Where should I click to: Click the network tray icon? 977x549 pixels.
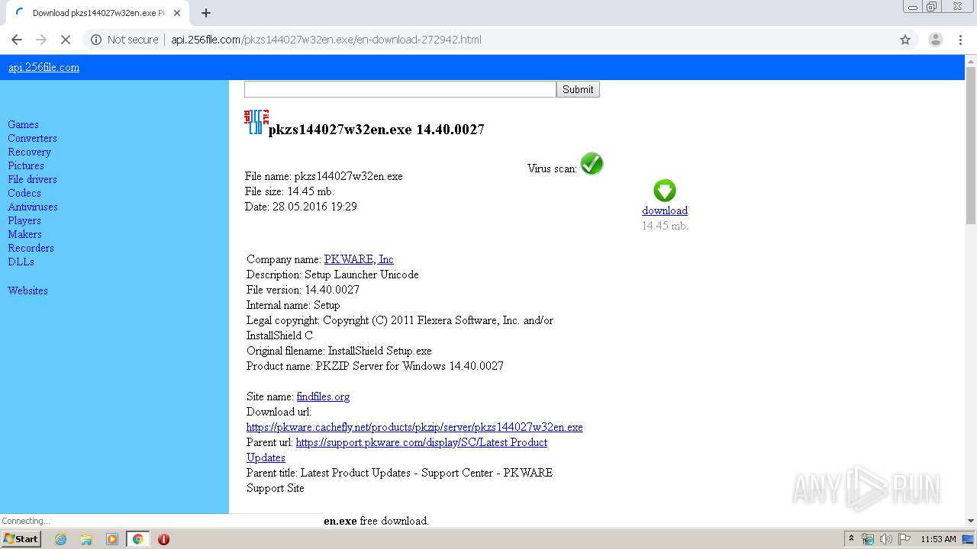pyautogui.click(x=868, y=539)
